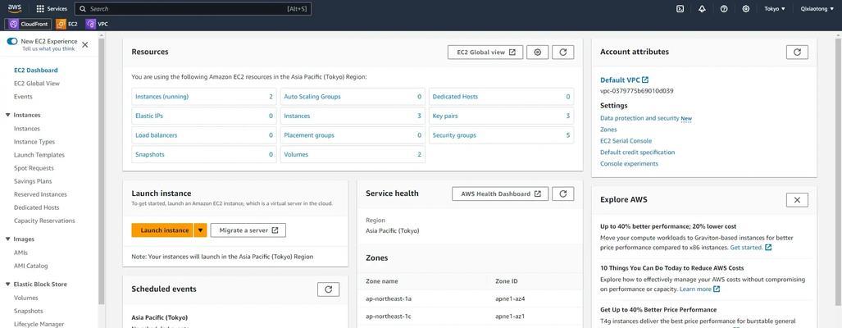842x328 pixels.
Task: Click the Launch instance button
Action: (162, 230)
